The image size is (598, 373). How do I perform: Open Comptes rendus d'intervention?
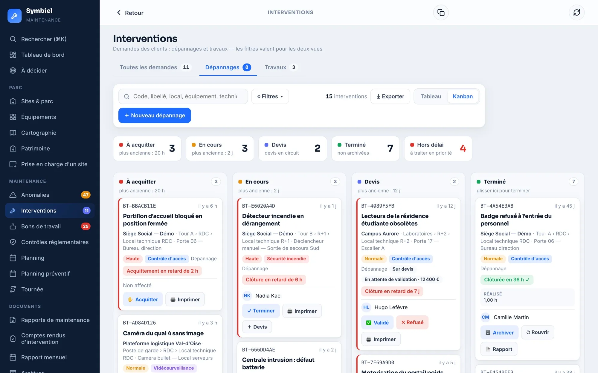(x=50, y=339)
